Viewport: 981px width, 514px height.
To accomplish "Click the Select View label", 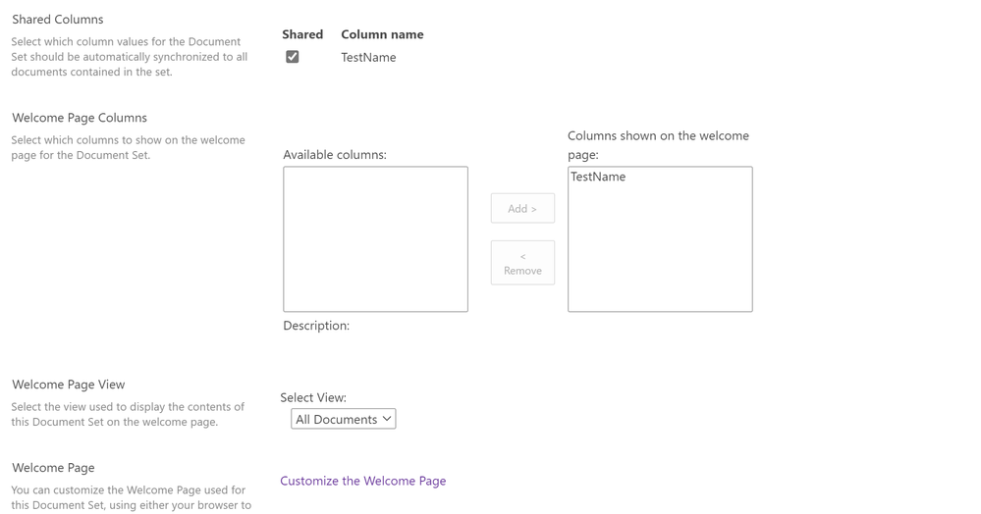I will click(x=313, y=397).
